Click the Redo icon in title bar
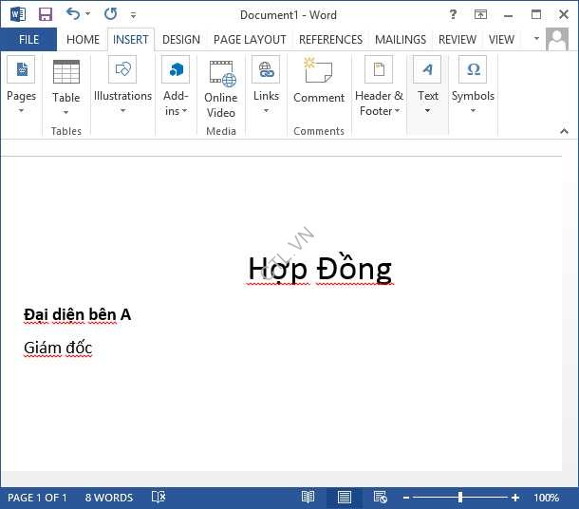This screenshot has height=509, width=579. 110,14
